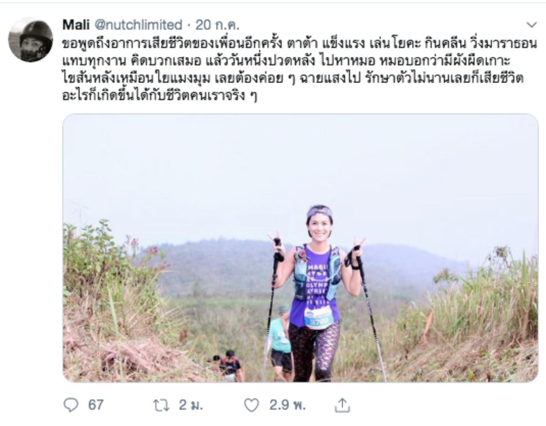Click the race bib 3788 in photo
The width and height of the screenshot is (546, 426).
318,318
